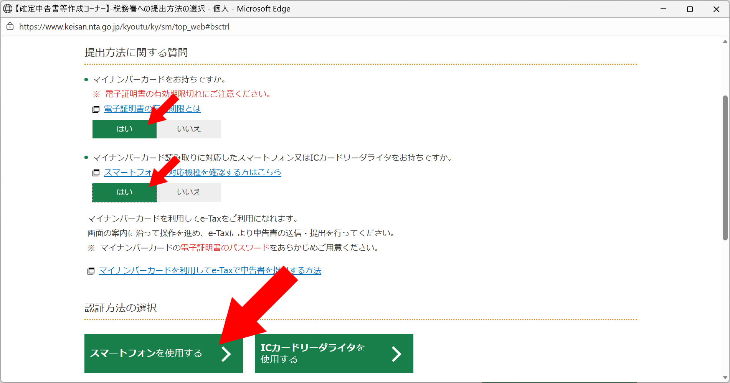Click chevron arrow on スマートフォンを使用する button

(x=226, y=353)
